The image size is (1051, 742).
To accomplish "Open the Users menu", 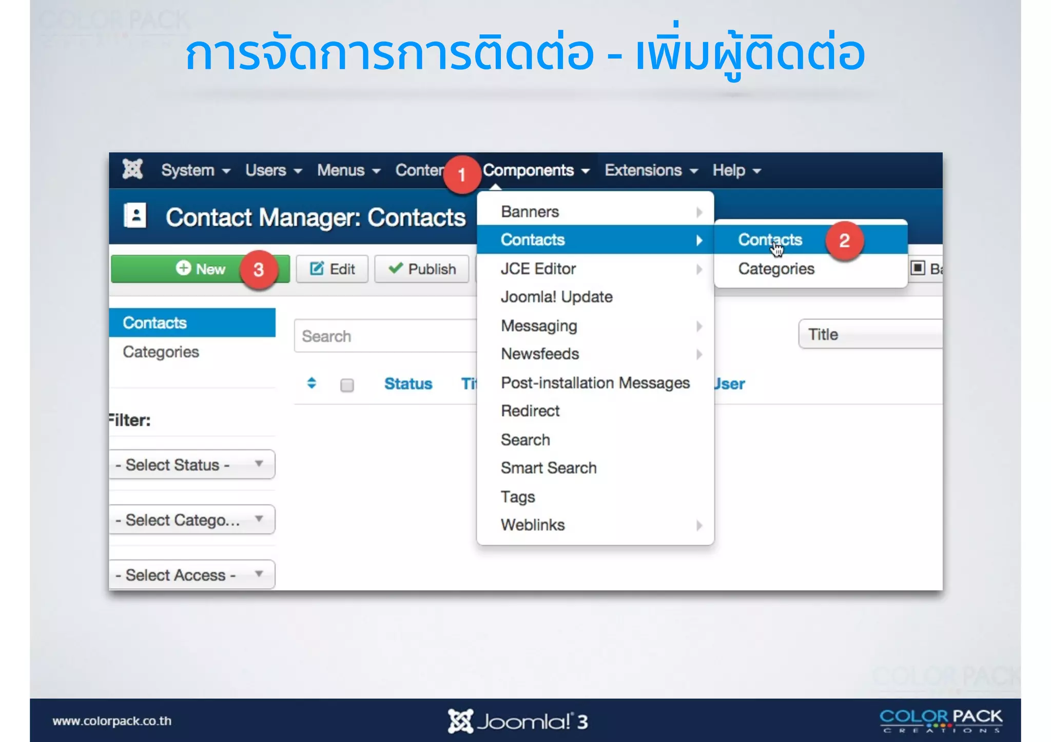I will tap(274, 170).
